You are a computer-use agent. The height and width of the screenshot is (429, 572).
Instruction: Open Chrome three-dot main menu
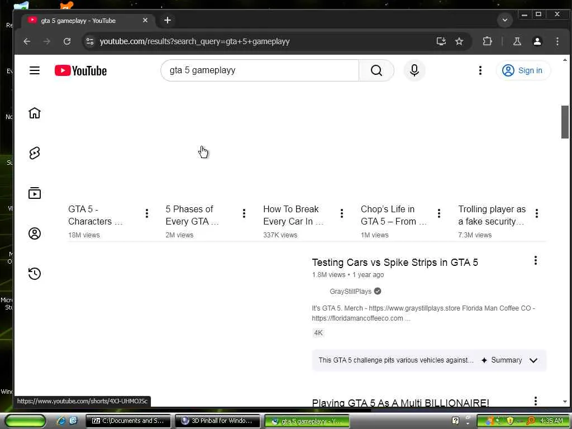557,41
